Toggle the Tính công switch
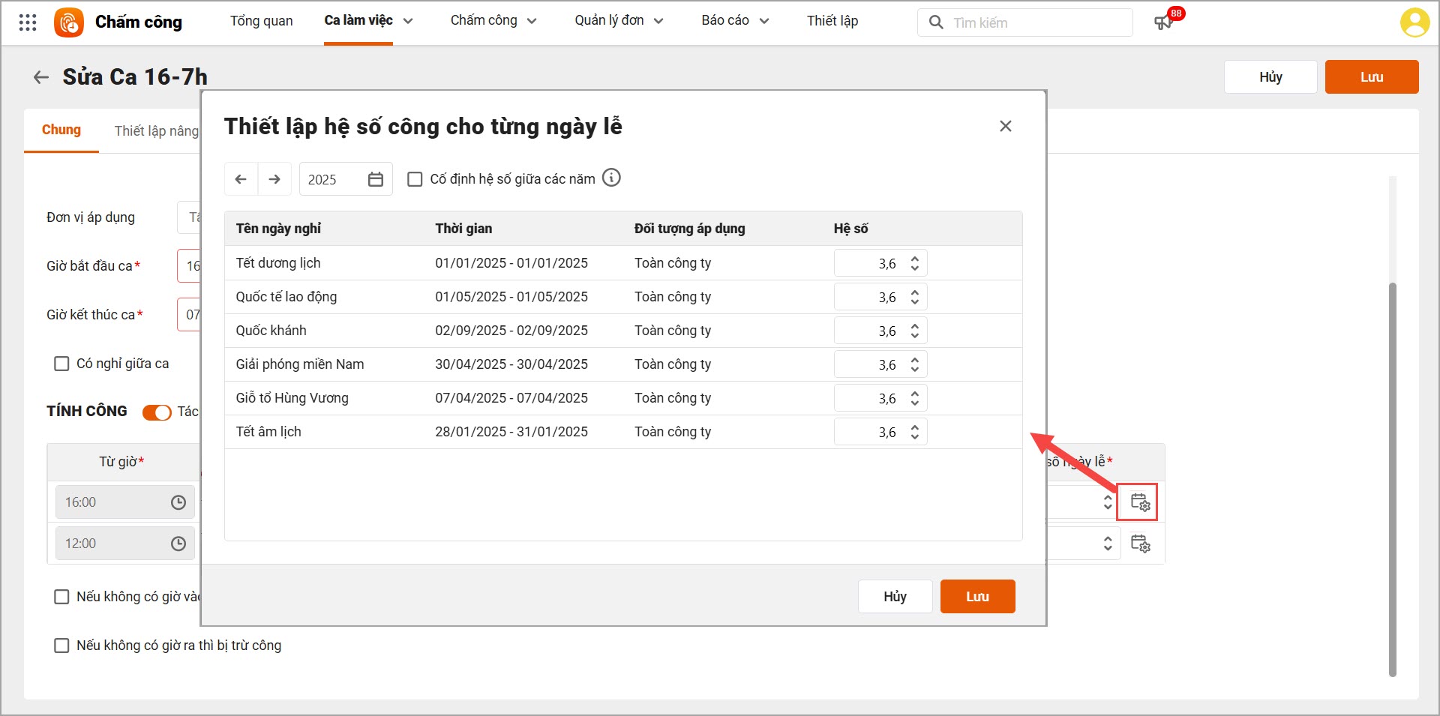The height and width of the screenshot is (716, 1440). (x=157, y=412)
